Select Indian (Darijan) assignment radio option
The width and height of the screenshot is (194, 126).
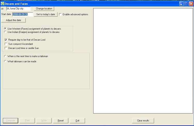pos(5,32)
